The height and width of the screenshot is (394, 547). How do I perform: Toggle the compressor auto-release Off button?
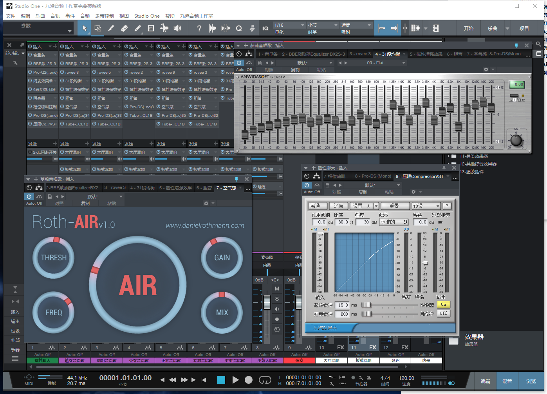click(443, 314)
